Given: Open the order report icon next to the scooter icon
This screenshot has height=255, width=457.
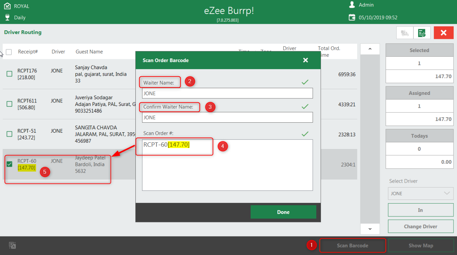Looking at the screenshot, I should pos(422,33).
